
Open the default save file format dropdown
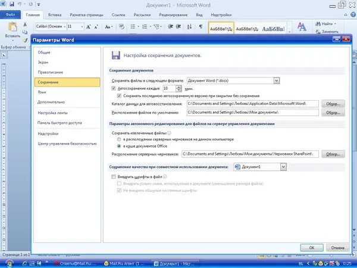[276, 80]
